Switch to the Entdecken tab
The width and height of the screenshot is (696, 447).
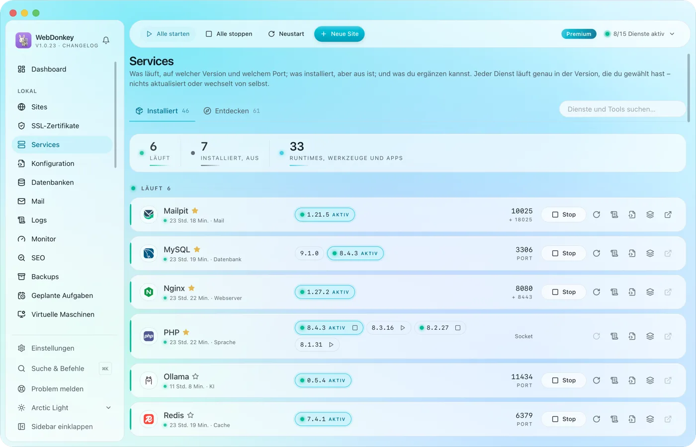click(x=231, y=111)
